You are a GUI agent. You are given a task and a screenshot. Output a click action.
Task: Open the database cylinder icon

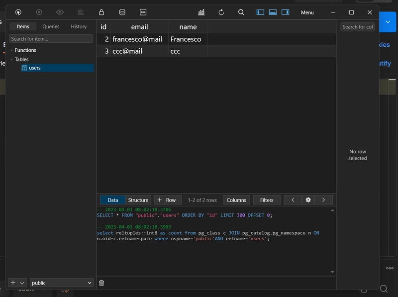click(122, 12)
